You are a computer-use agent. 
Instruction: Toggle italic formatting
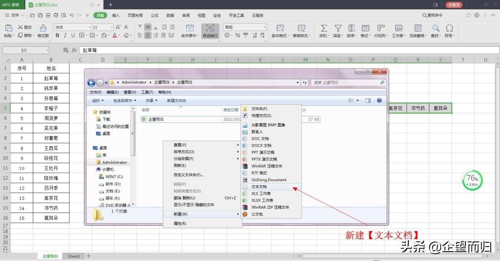pos(65,35)
